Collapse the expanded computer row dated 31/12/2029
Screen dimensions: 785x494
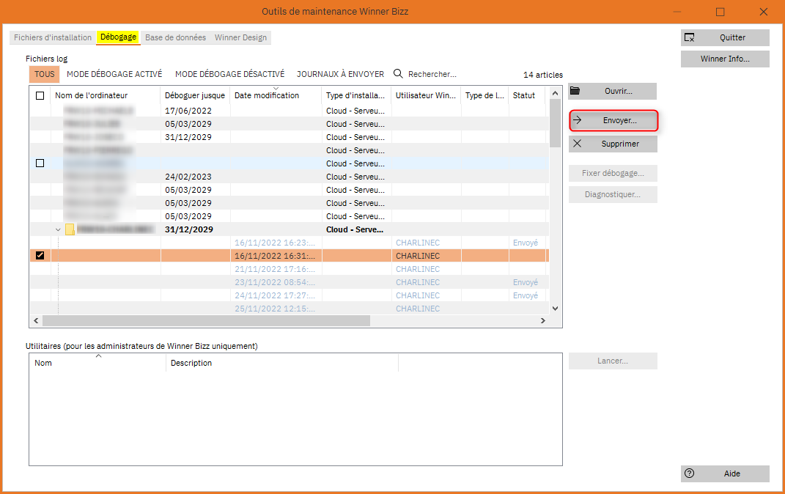point(58,229)
